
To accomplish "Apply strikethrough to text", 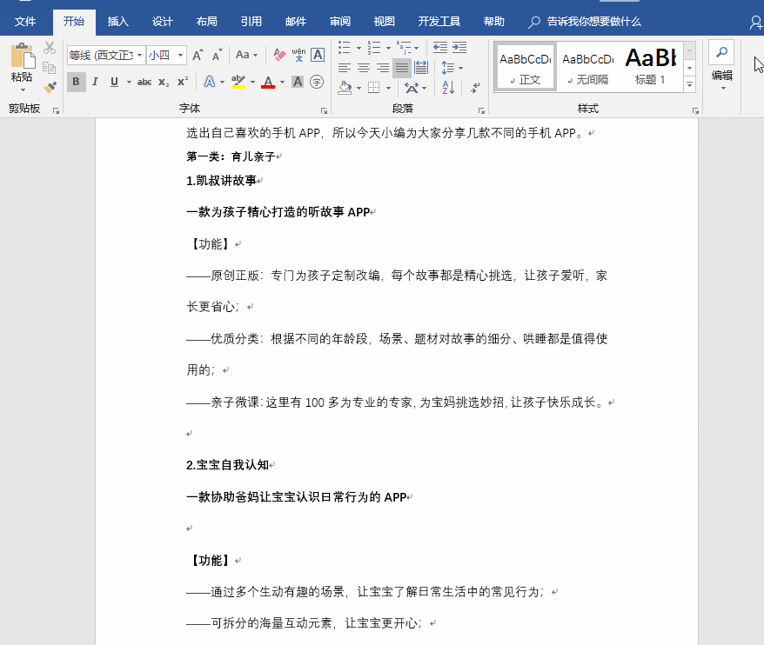I will pyautogui.click(x=144, y=80).
